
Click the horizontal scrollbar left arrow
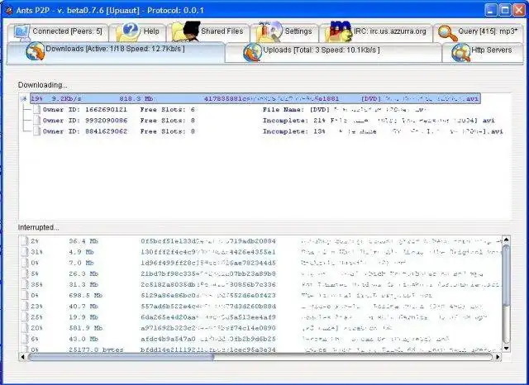click(23, 357)
